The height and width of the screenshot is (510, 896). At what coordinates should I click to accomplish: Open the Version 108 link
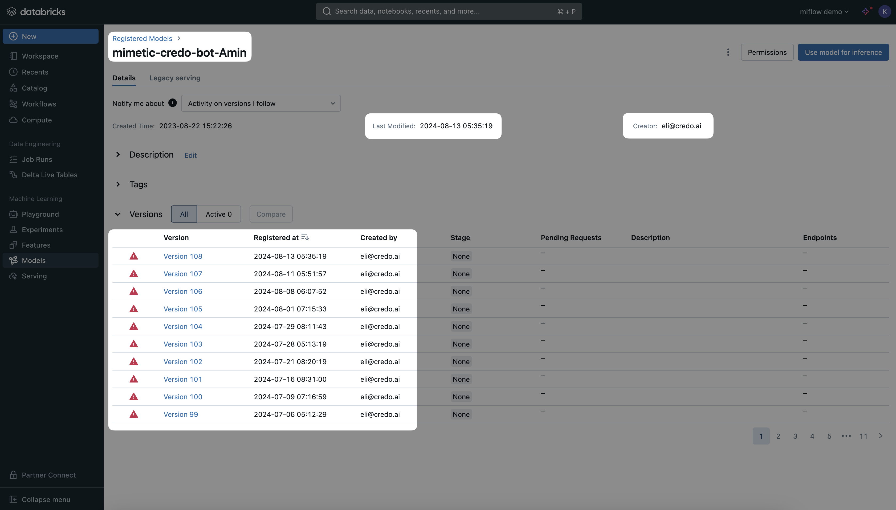click(183, 256)
